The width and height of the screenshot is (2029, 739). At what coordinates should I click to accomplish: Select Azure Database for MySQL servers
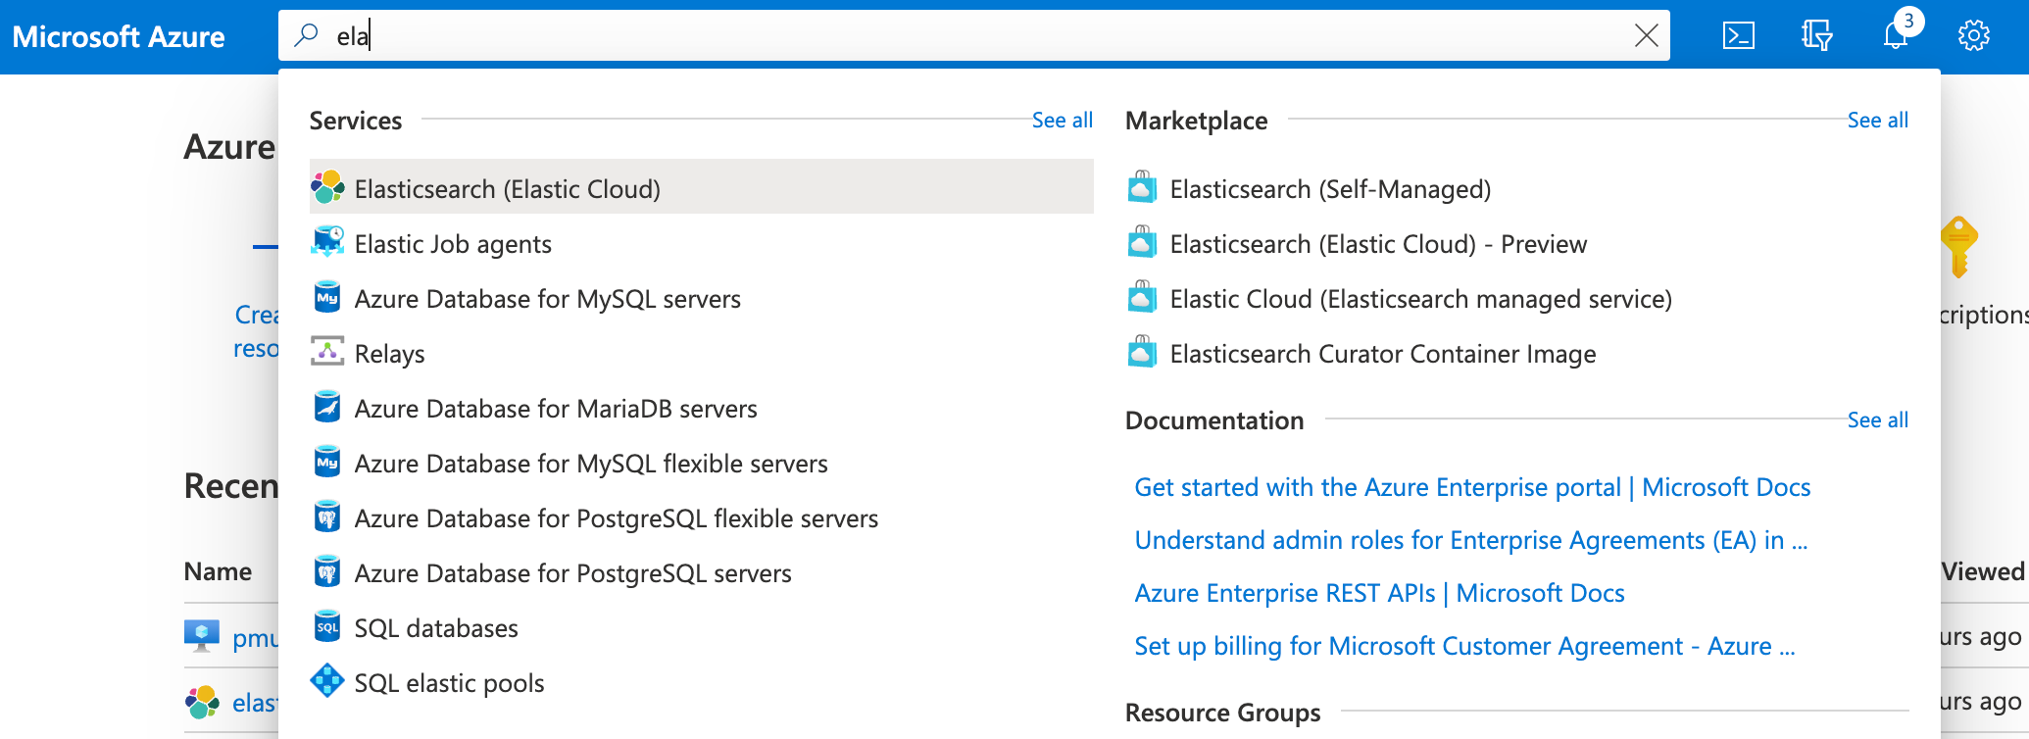pos(547,299)
